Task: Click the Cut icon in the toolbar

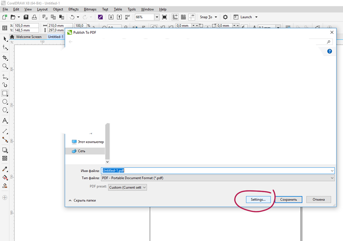Action: pos(45,17)
